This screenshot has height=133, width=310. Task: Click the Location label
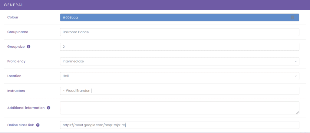(14, 76)
